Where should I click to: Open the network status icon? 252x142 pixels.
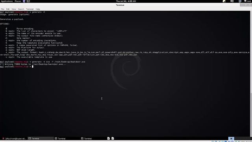240,1
